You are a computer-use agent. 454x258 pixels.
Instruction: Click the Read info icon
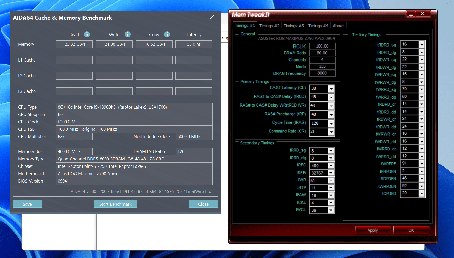[x=87, y=34]
